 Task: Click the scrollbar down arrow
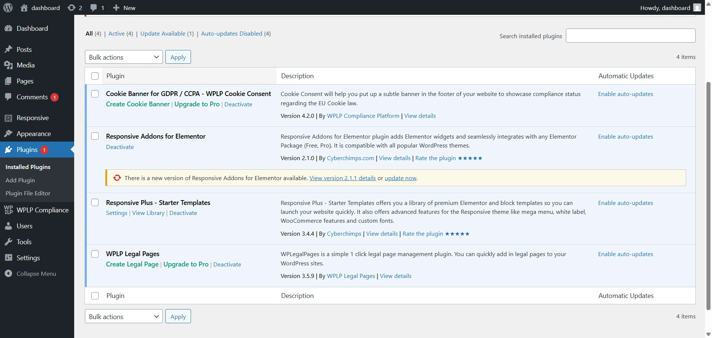click(708, 334)
